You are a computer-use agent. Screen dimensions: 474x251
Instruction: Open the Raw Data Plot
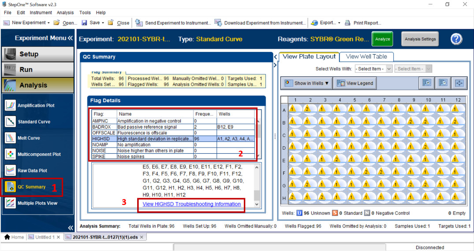(32, 171)
